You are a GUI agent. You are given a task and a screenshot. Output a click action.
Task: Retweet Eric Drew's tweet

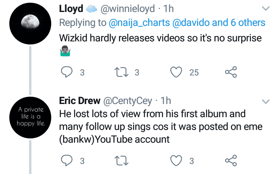123,160
